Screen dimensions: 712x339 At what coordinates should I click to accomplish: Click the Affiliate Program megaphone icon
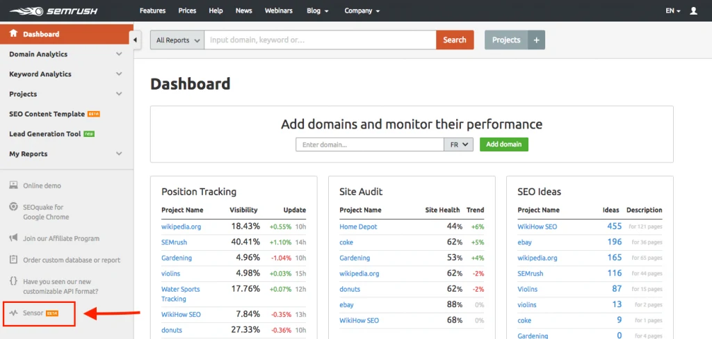click(x=14, y=238)
